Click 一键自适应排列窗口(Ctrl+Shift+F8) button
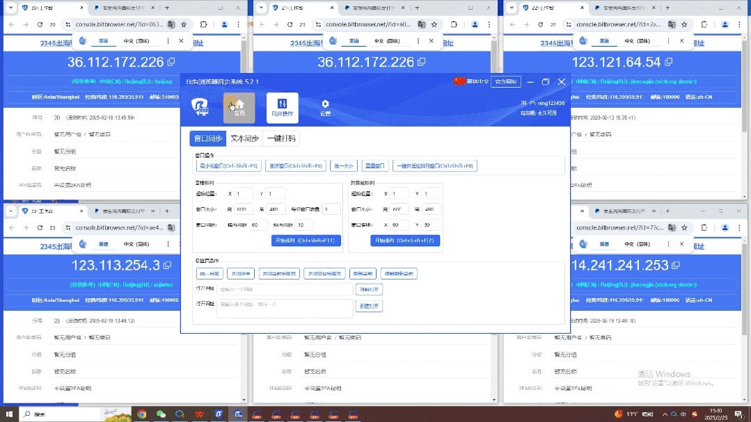The width and height of the screenshot is (751, 422). [x=435, y=166]
